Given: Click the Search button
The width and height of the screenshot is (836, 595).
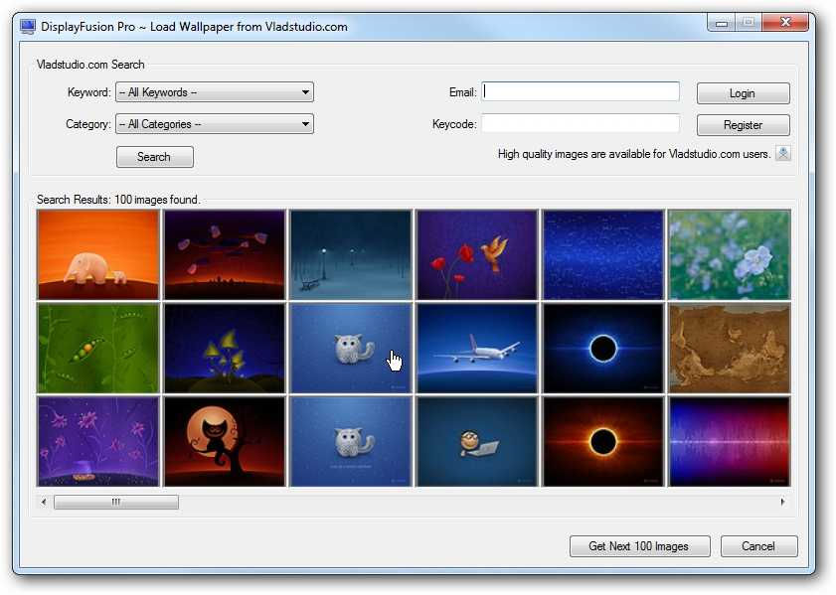Looking at the screenshot, I should 155,157.
